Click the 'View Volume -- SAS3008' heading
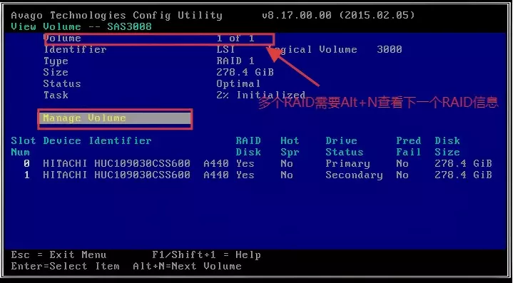Viewport: 513px width, 283px height. click(81, 27)
